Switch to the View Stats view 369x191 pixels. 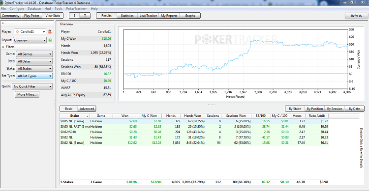point(53,16)
